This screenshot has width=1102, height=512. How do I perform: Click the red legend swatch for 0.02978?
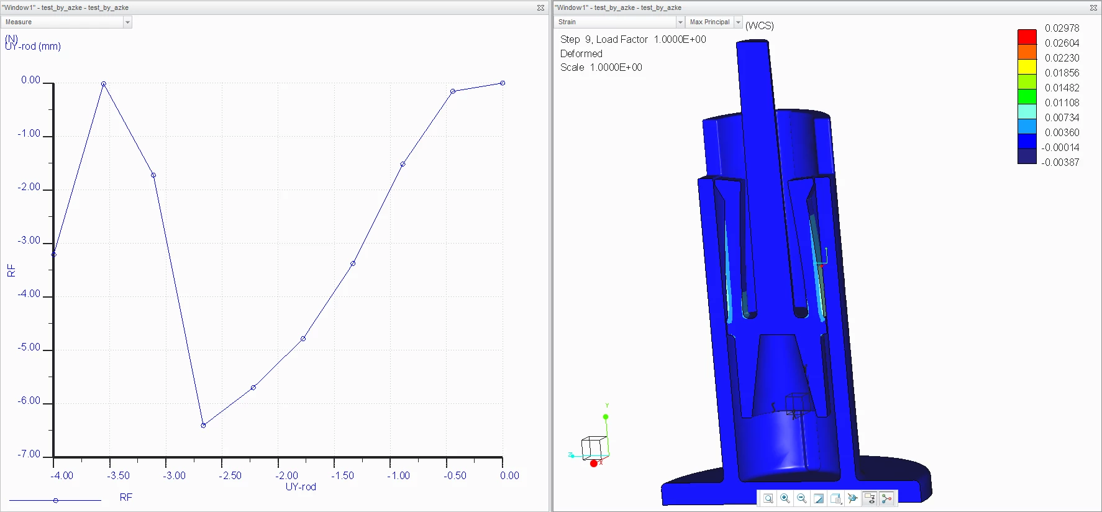[x=1027, y=37]
